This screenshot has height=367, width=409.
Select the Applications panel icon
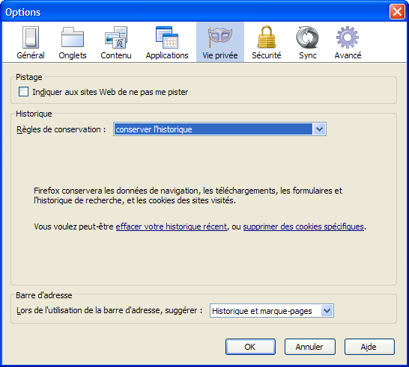pyautogui.click(x=167, y=43)
